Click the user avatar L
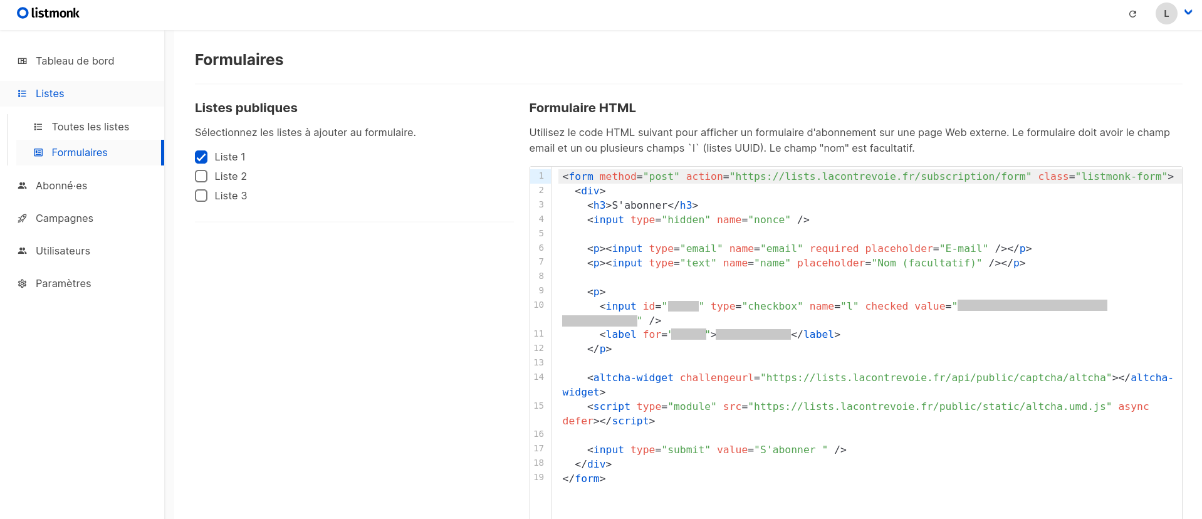Screen dimensions: 1202x519 coord(1166,13)
